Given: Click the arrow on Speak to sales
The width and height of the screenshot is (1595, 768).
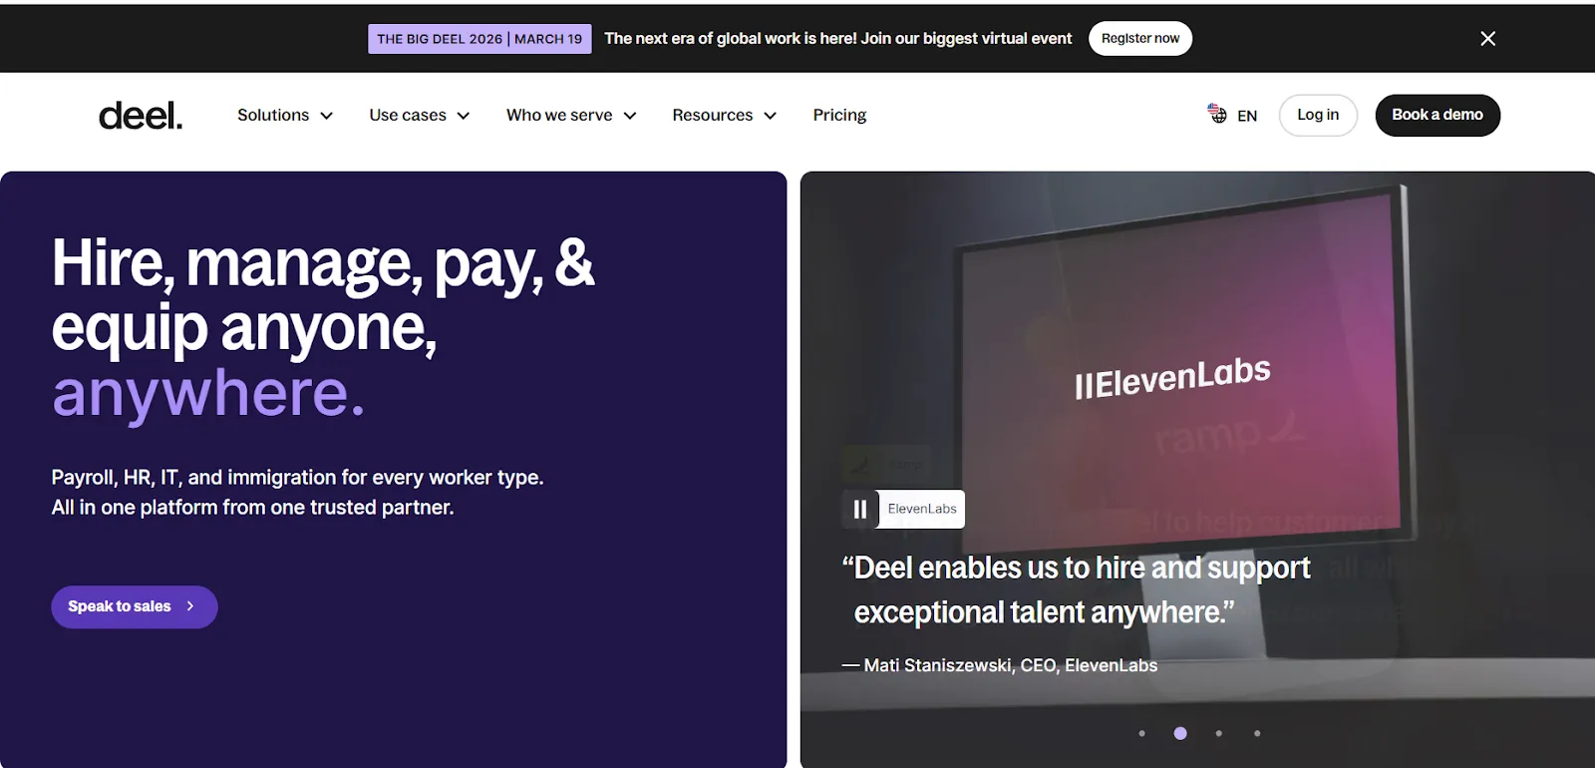Looking at the screenshot, I should pos(190,606).
